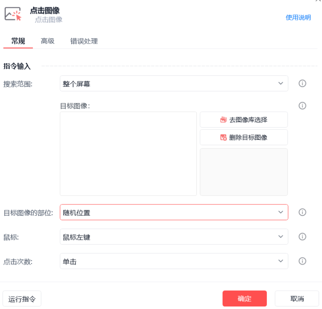
Task: Open the 目标图像的部位 dropdown showing 随机位置
Action: tap(174, 212)
